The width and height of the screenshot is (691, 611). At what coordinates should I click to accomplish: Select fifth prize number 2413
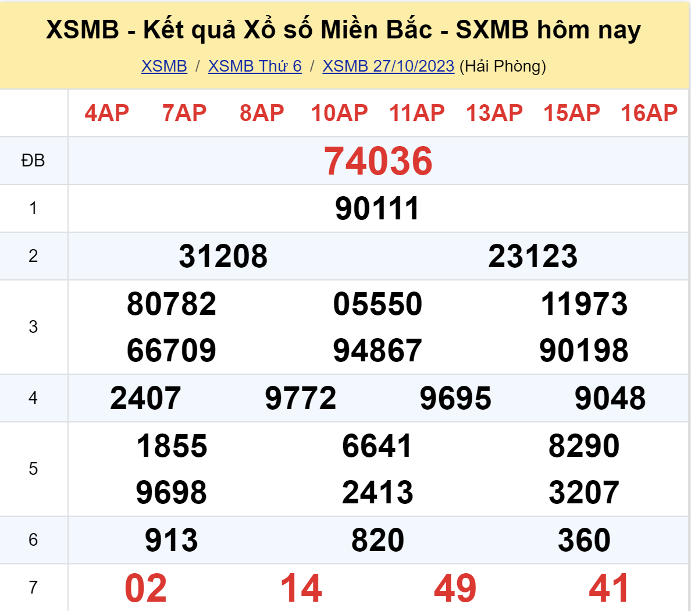pyautogui.click(x=377, y=492)
